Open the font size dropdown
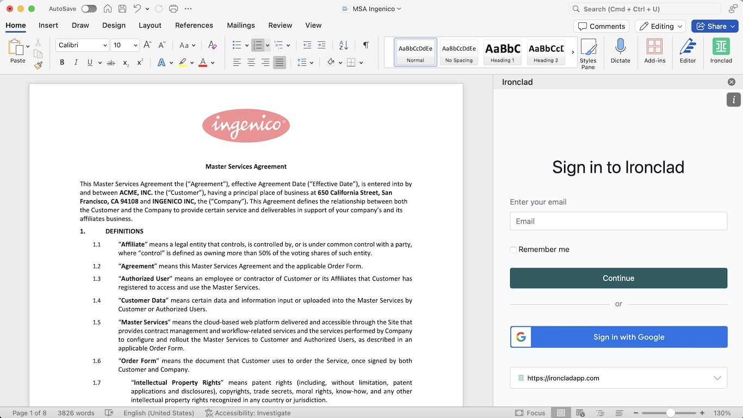 (135, 45)
